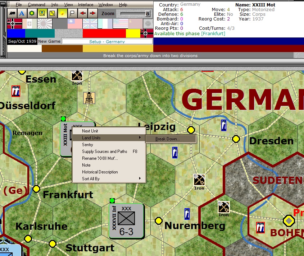The width and height of the screenshot is (304, 256).
Task: Click the green hexagon toolbar icon
Action: coord(32,13)
